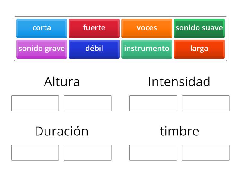This screenshot has width=241, height=181.
Task: Click the 'Duración' category heading
Action: click(x=62, y=131)
